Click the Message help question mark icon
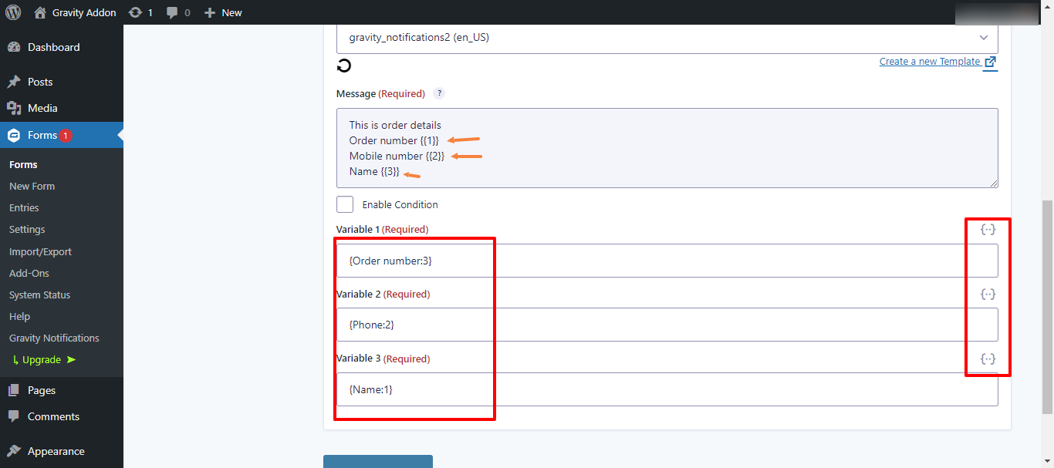The image size is (1054, 468). 439,94
